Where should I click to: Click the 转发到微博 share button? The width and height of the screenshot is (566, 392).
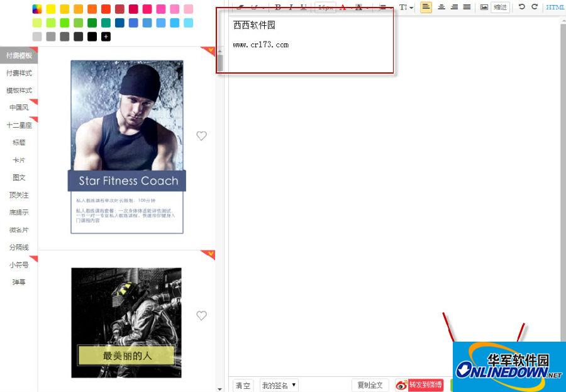tap(426, 385)
